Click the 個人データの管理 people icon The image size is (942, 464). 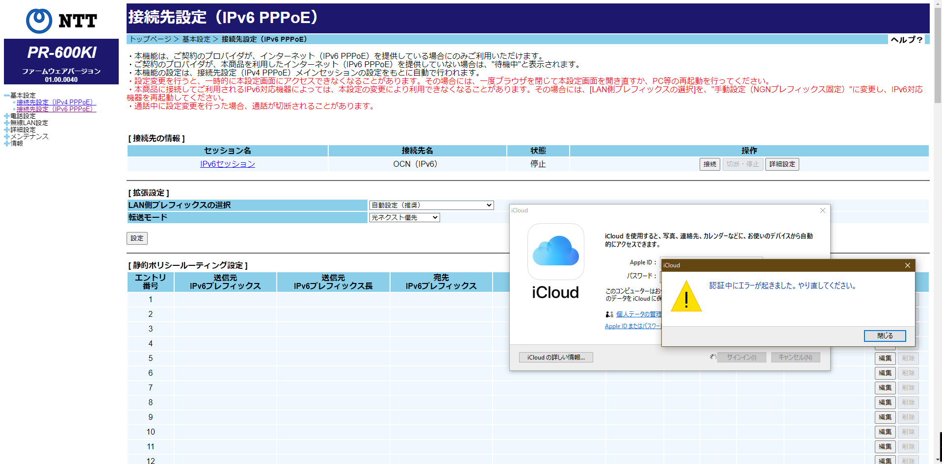click(609, 314)
